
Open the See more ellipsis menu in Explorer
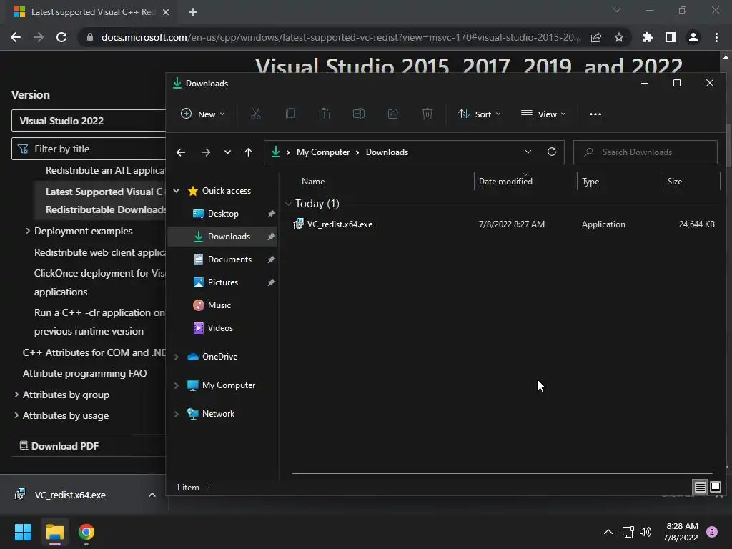pos(595,114)
